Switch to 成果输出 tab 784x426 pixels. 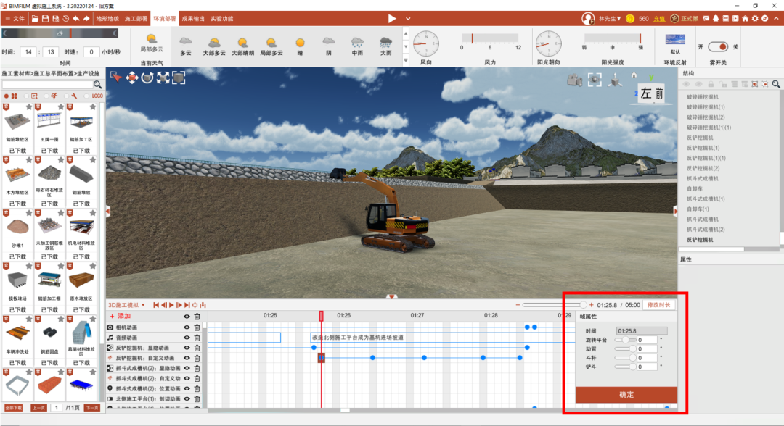tap(193, 18)
